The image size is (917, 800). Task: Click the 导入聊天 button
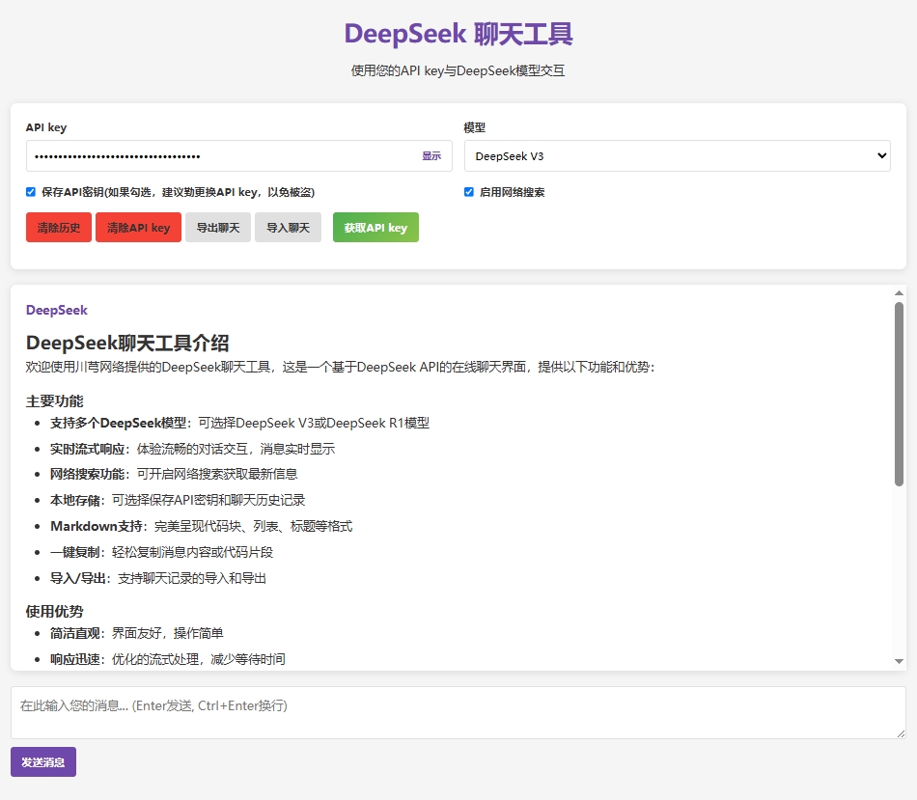pos(289,228)
